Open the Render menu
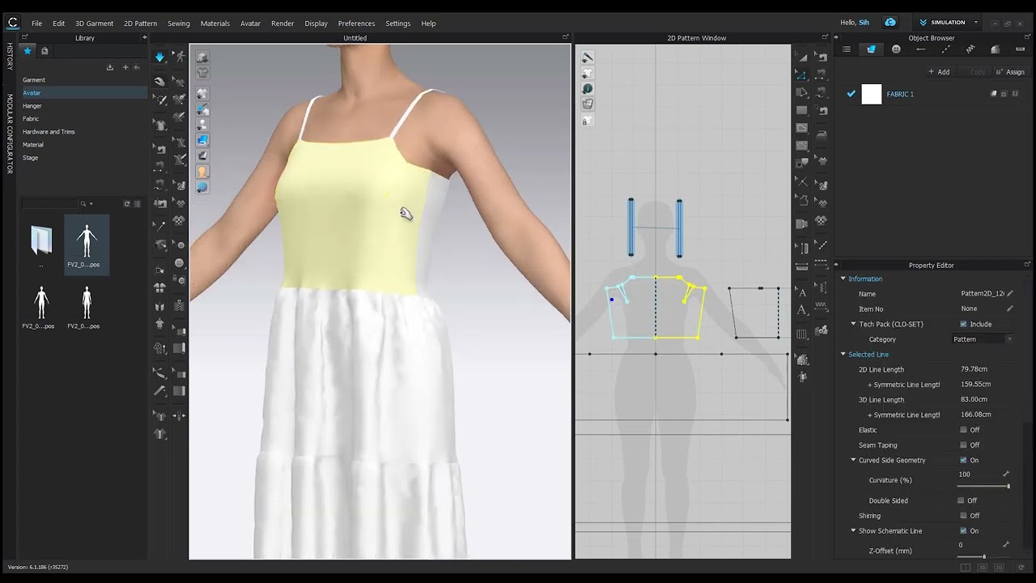This screenshot has height=583, width=1036. click(282, 23)
